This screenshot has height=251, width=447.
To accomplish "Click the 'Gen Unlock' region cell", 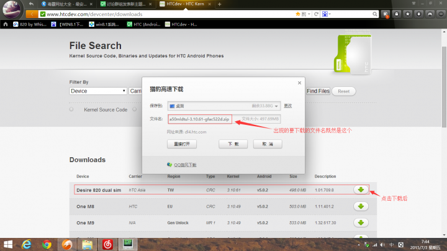I will (x=178, y=223).
